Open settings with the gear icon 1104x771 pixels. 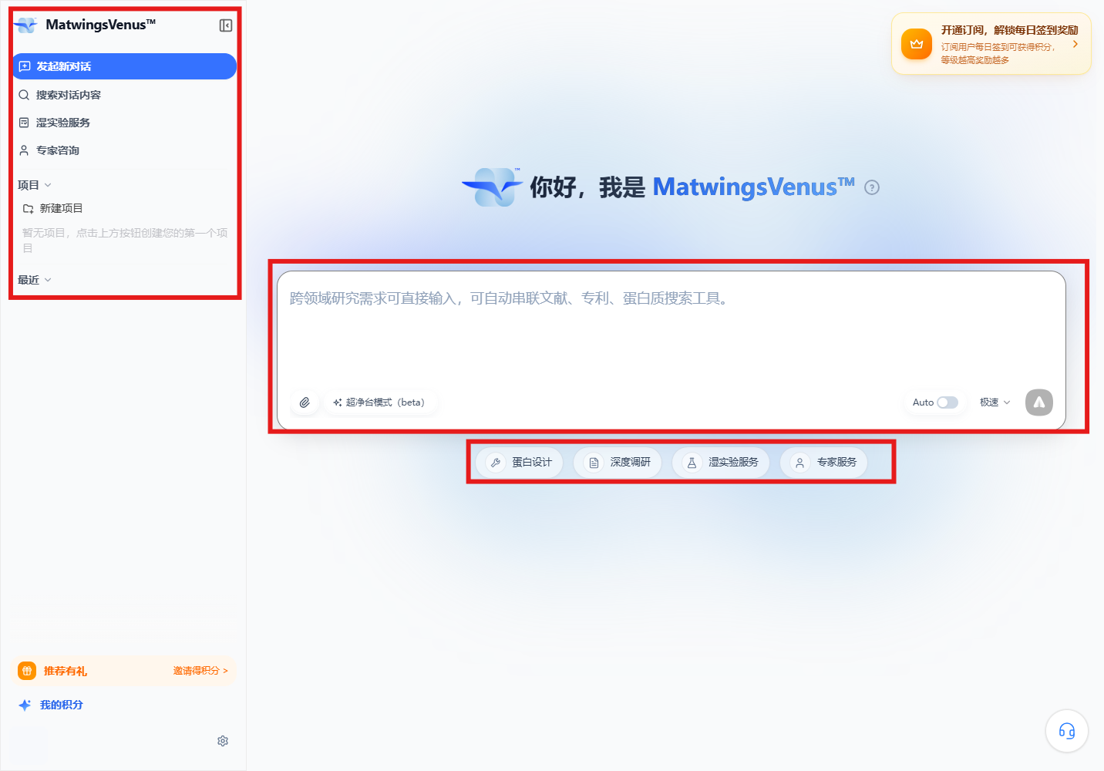click(223, 741)
